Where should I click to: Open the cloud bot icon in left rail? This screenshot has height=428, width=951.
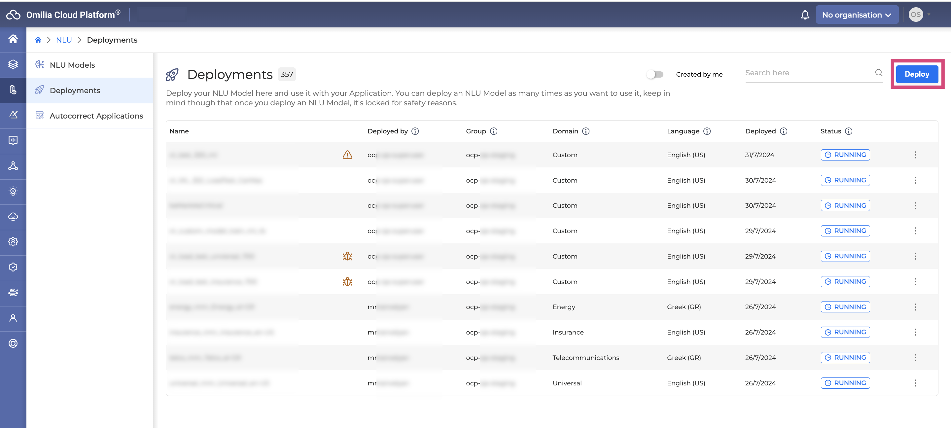click(13, 216)
